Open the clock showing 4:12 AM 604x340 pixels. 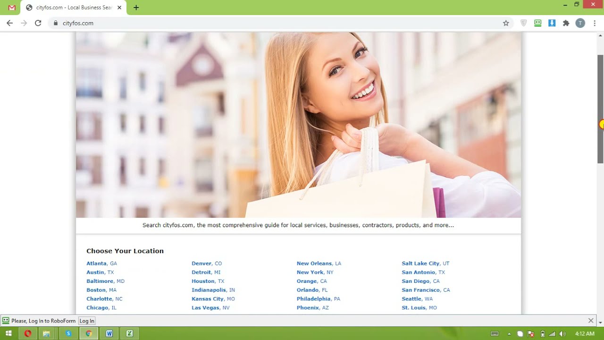pyautogui.click(x=585, y=334)
